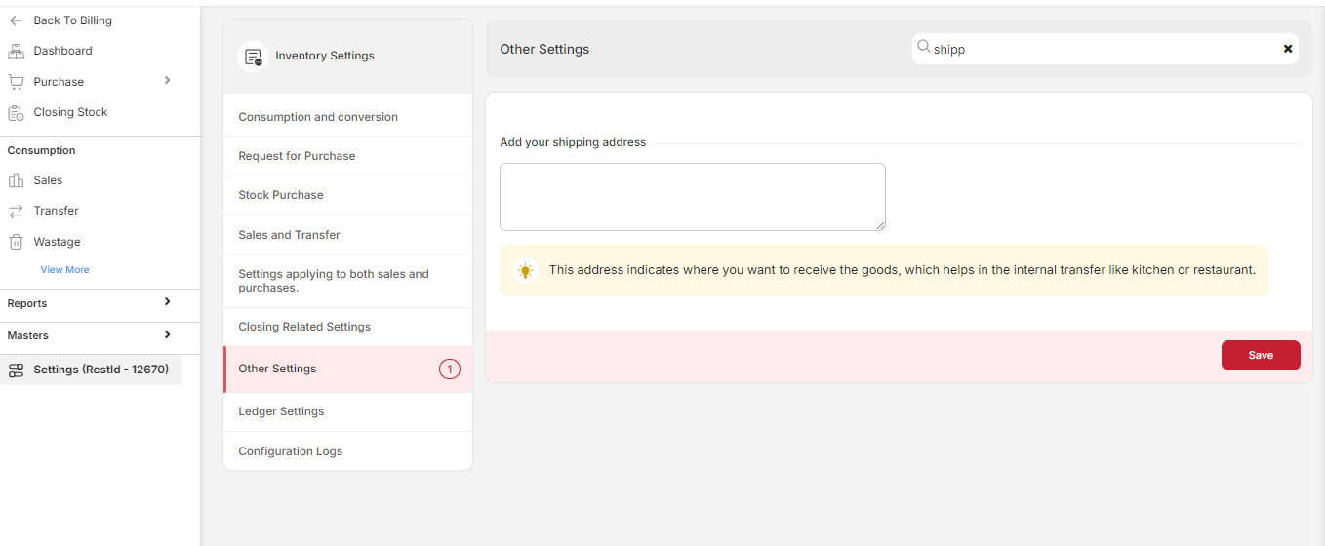1325x546 pixels.
Task: Save the shipping address settings
Action: pyautogui.click(x=1260, y=355)
